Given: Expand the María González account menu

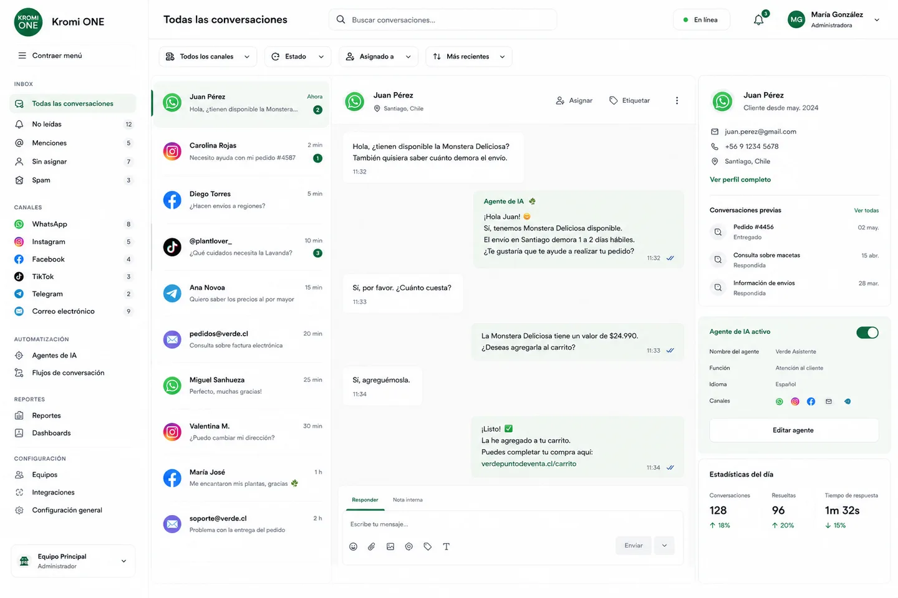Looking at the screenshot, I should (877, 20).
